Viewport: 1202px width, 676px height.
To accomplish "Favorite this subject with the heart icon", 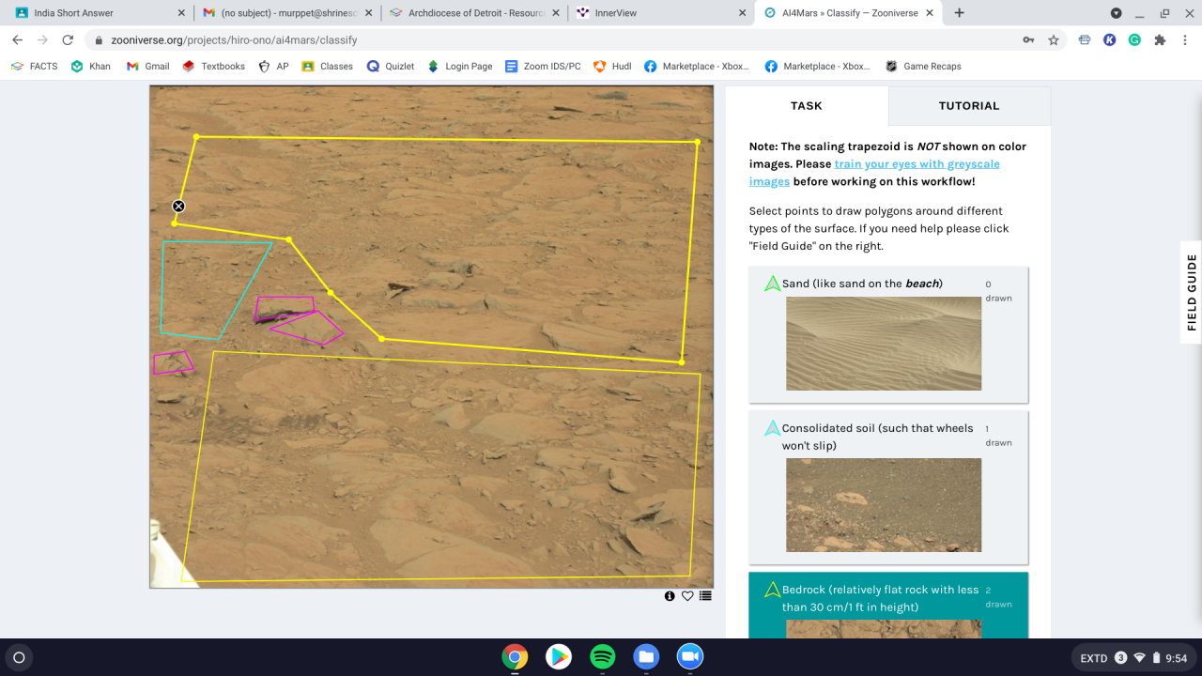I will click(687, 596).
